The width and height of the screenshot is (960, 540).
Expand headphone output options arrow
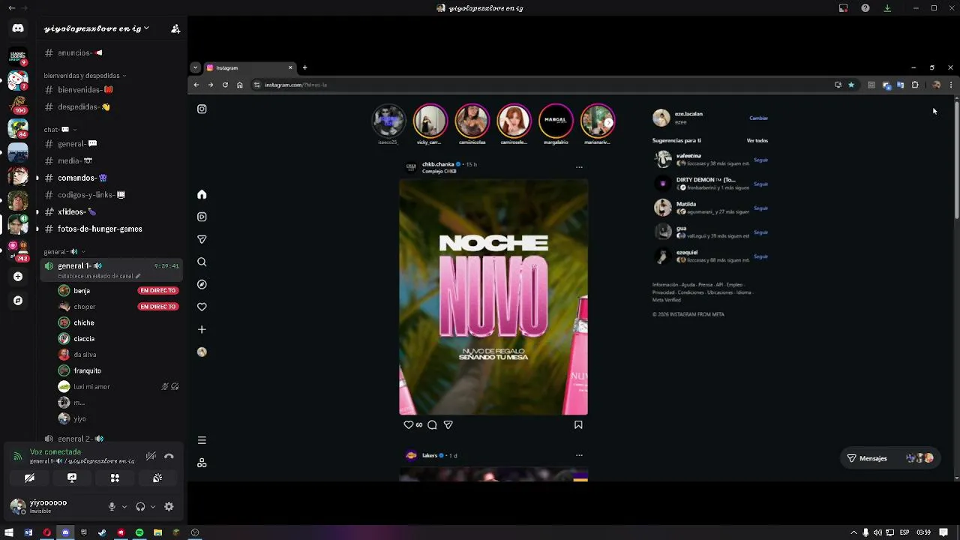point(153,507)
